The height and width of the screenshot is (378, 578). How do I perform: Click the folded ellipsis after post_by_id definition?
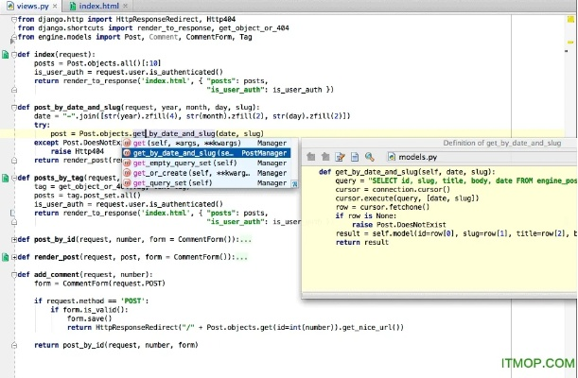[x=246, y=240]
